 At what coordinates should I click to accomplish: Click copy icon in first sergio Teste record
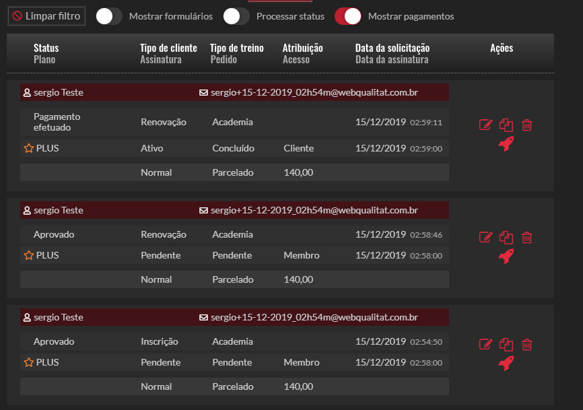pos(506,125)
